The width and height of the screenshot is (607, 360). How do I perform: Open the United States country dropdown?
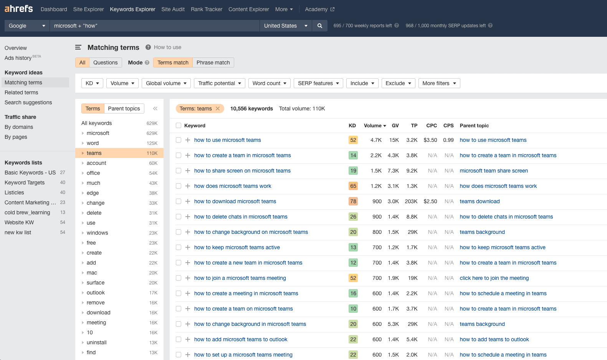[x=286, y=26]
